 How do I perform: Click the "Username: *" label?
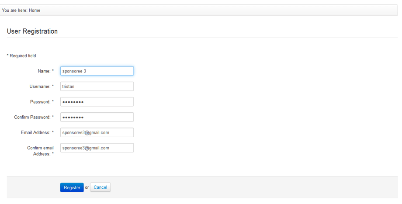coord(42,86)
